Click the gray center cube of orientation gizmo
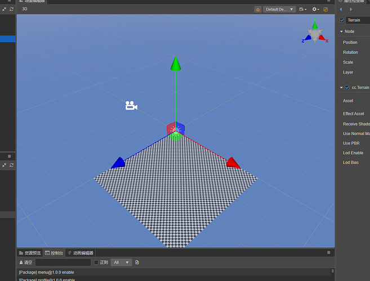 click(315, 34)
